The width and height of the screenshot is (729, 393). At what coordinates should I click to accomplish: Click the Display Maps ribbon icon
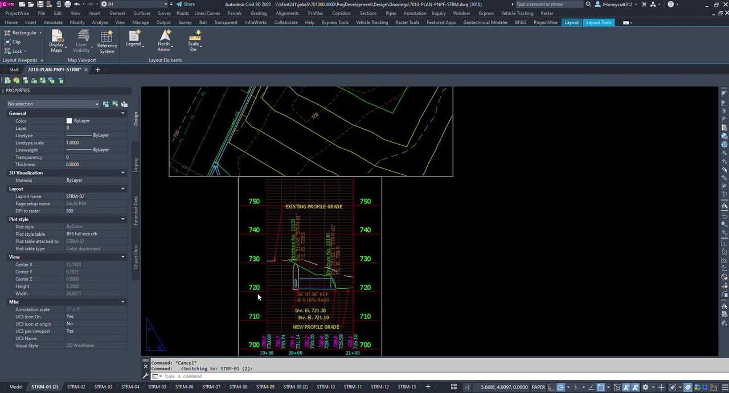(56, 38)
